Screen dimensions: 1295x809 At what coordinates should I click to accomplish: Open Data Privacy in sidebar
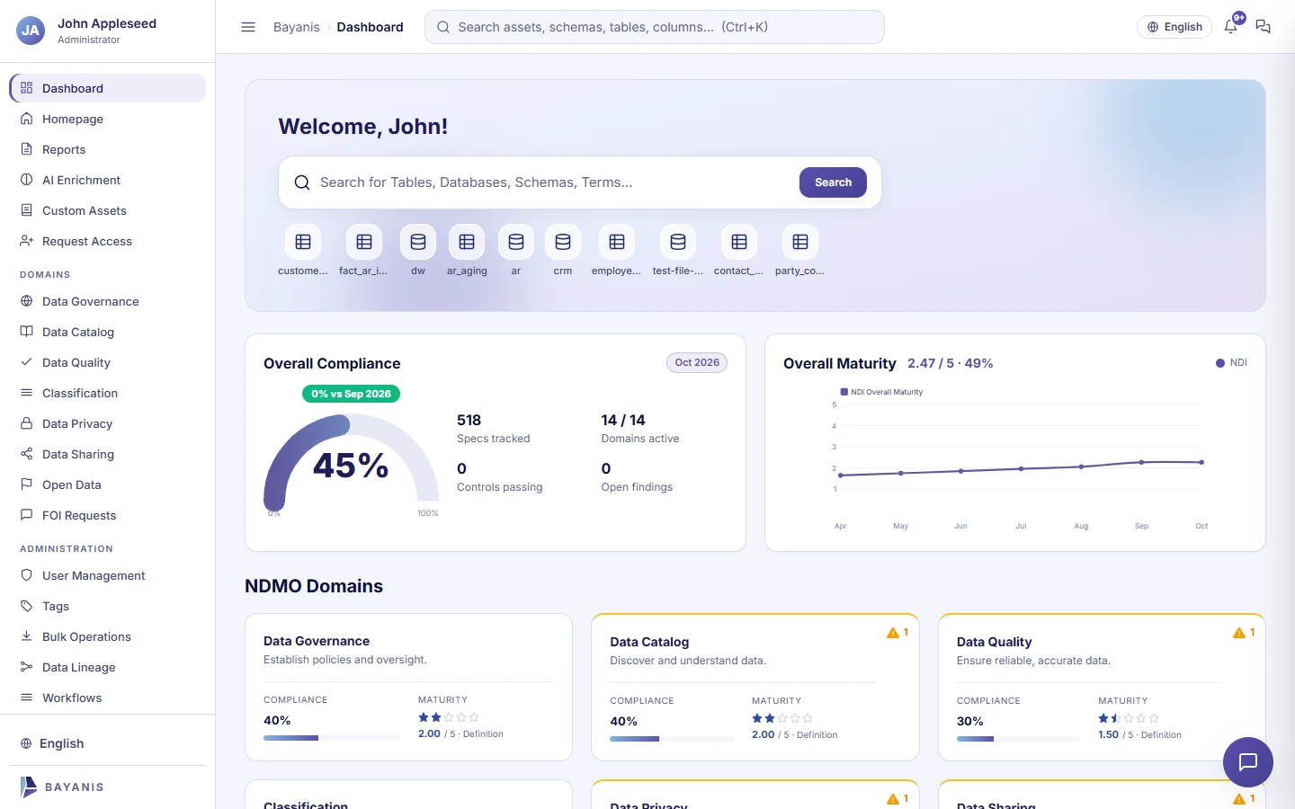[108, 423]
